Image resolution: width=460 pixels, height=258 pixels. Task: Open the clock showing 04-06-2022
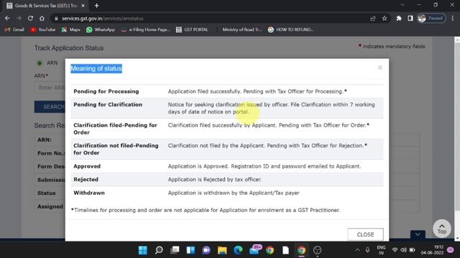coord(432,250)
